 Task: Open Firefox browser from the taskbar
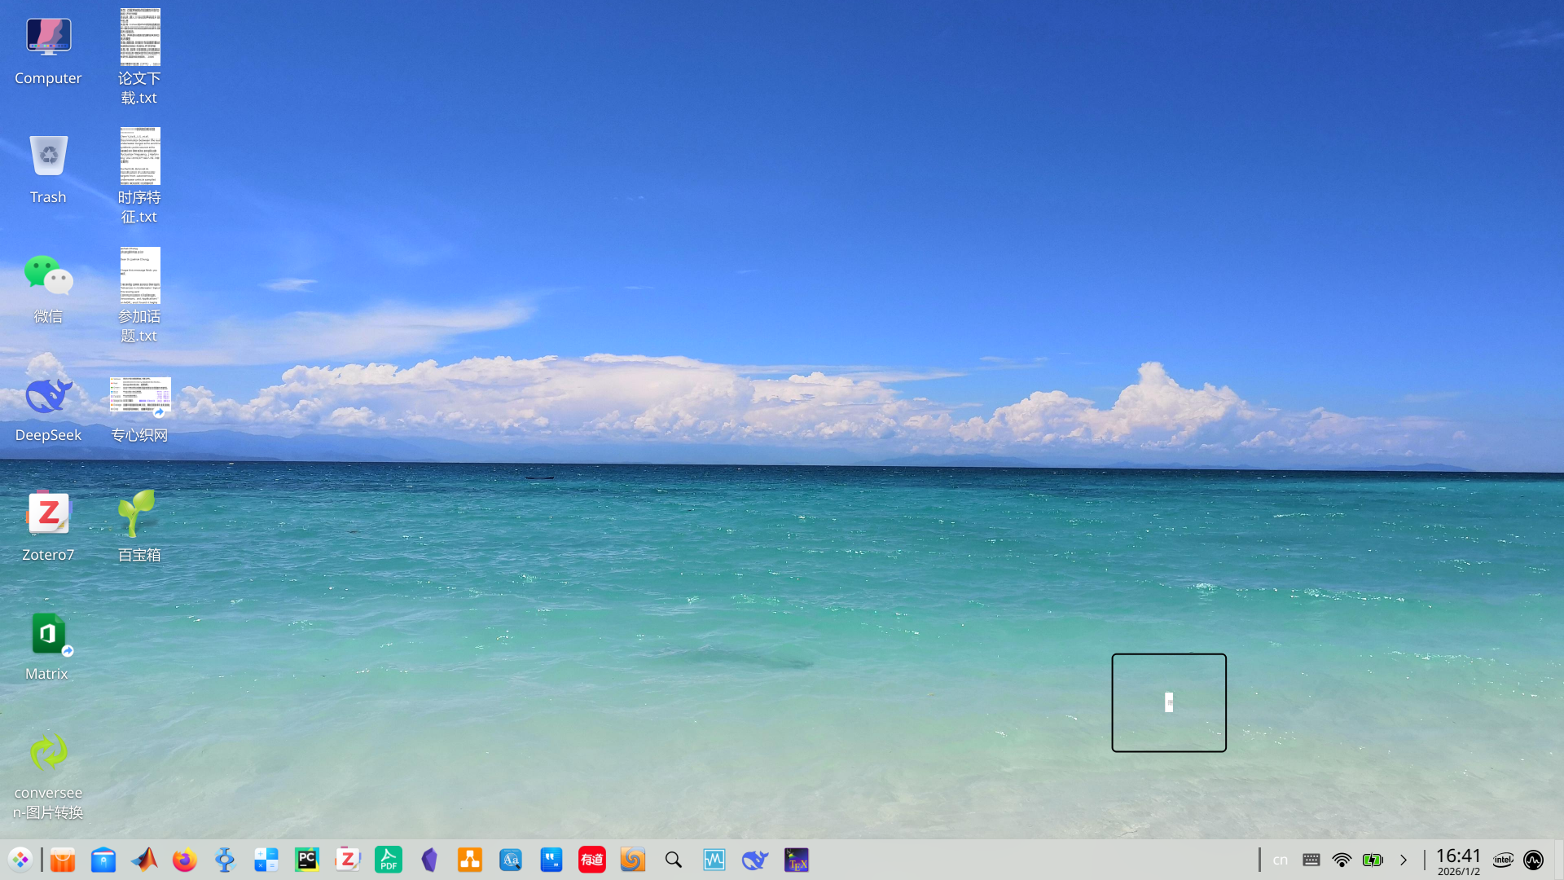(x=185, y=860)
